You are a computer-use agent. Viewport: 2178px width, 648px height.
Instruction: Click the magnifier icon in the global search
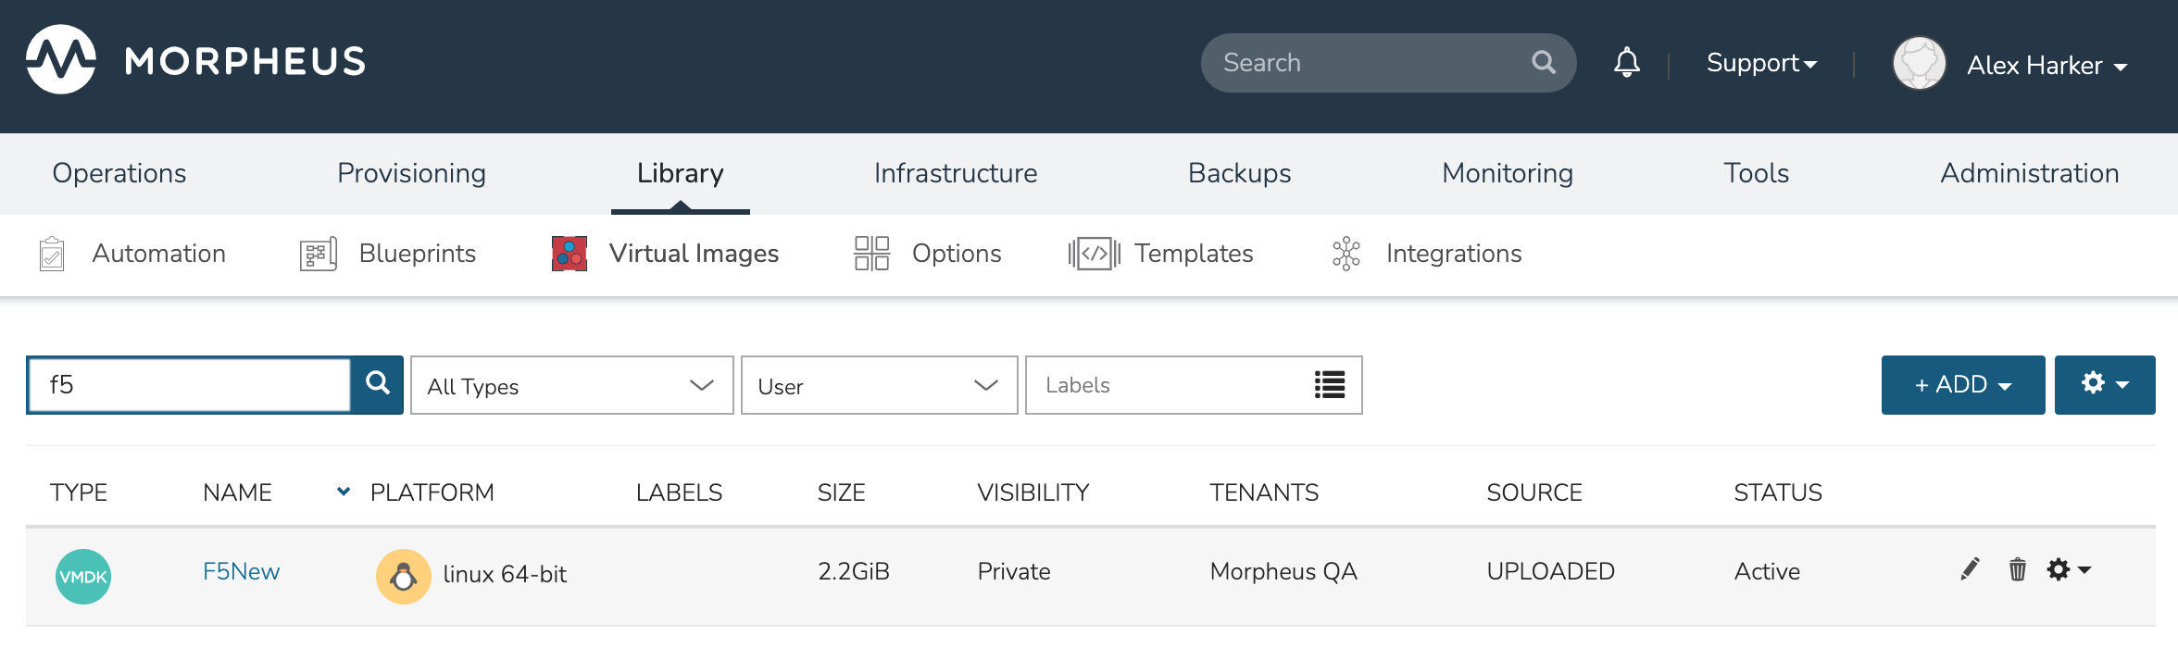1543,62
